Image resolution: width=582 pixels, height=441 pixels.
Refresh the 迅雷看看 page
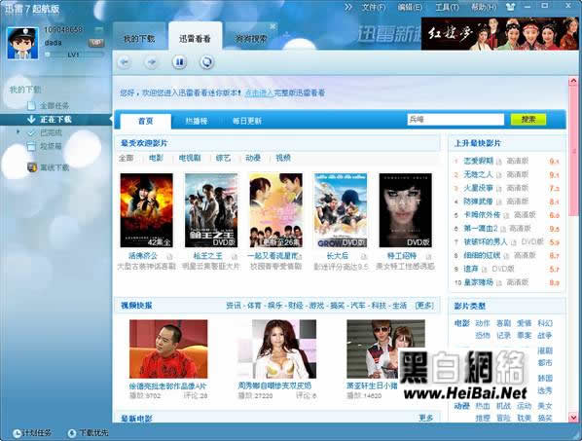206,62
